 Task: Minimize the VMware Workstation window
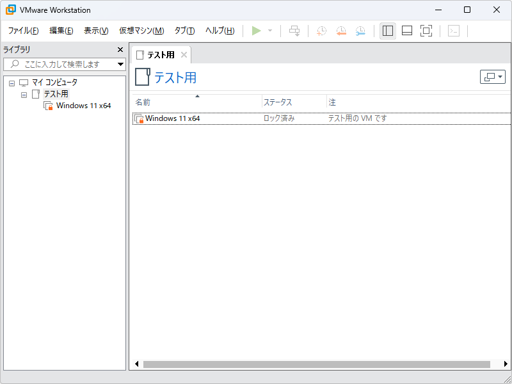[x=438, y=10]
